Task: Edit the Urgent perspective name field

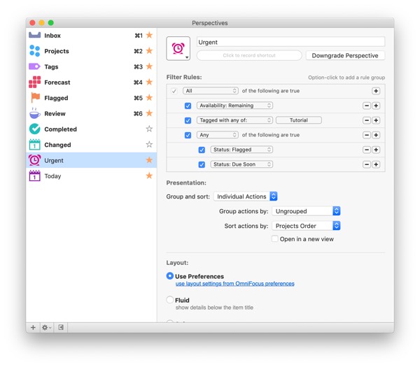Action: (x=290, y=42)
